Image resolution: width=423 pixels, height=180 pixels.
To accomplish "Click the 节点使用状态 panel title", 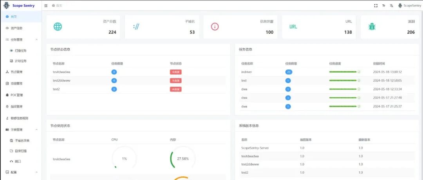I will coord(60,126).
